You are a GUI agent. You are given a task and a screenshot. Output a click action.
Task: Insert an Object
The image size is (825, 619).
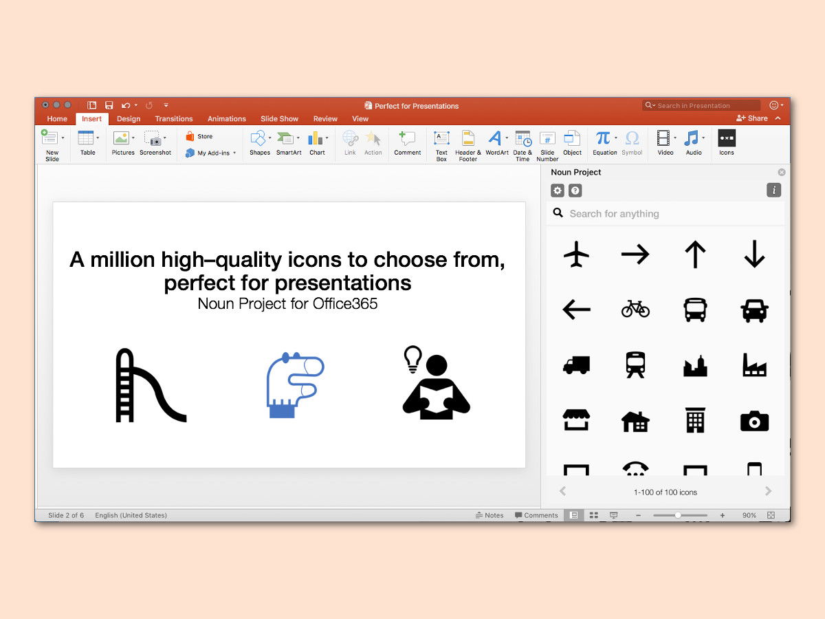click(572, 143)
